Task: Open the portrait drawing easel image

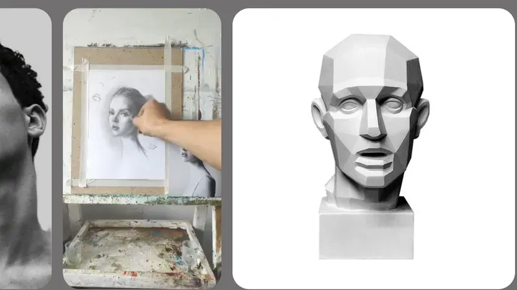Action: [142, 148]
